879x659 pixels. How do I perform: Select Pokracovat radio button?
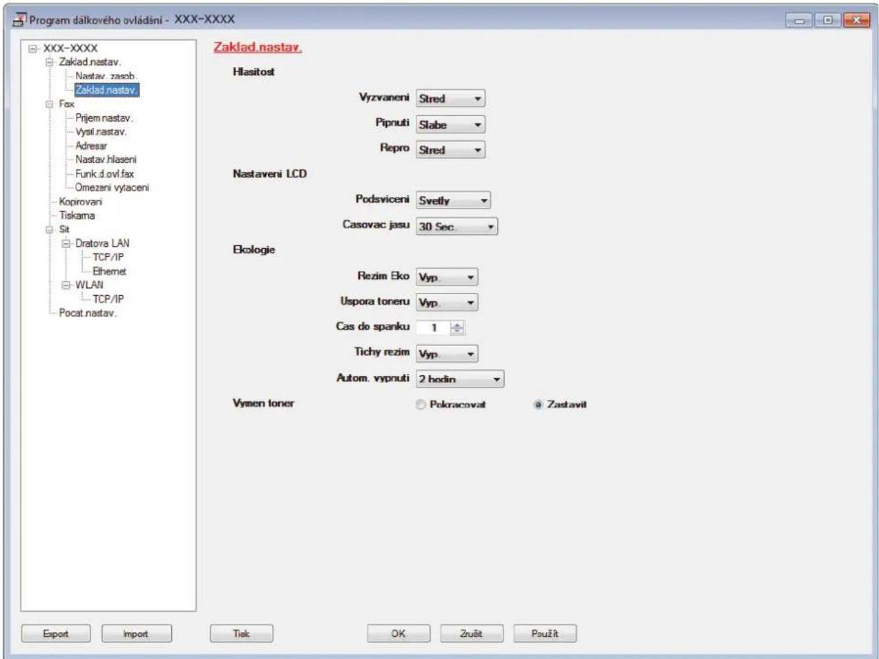click(421, 405)
